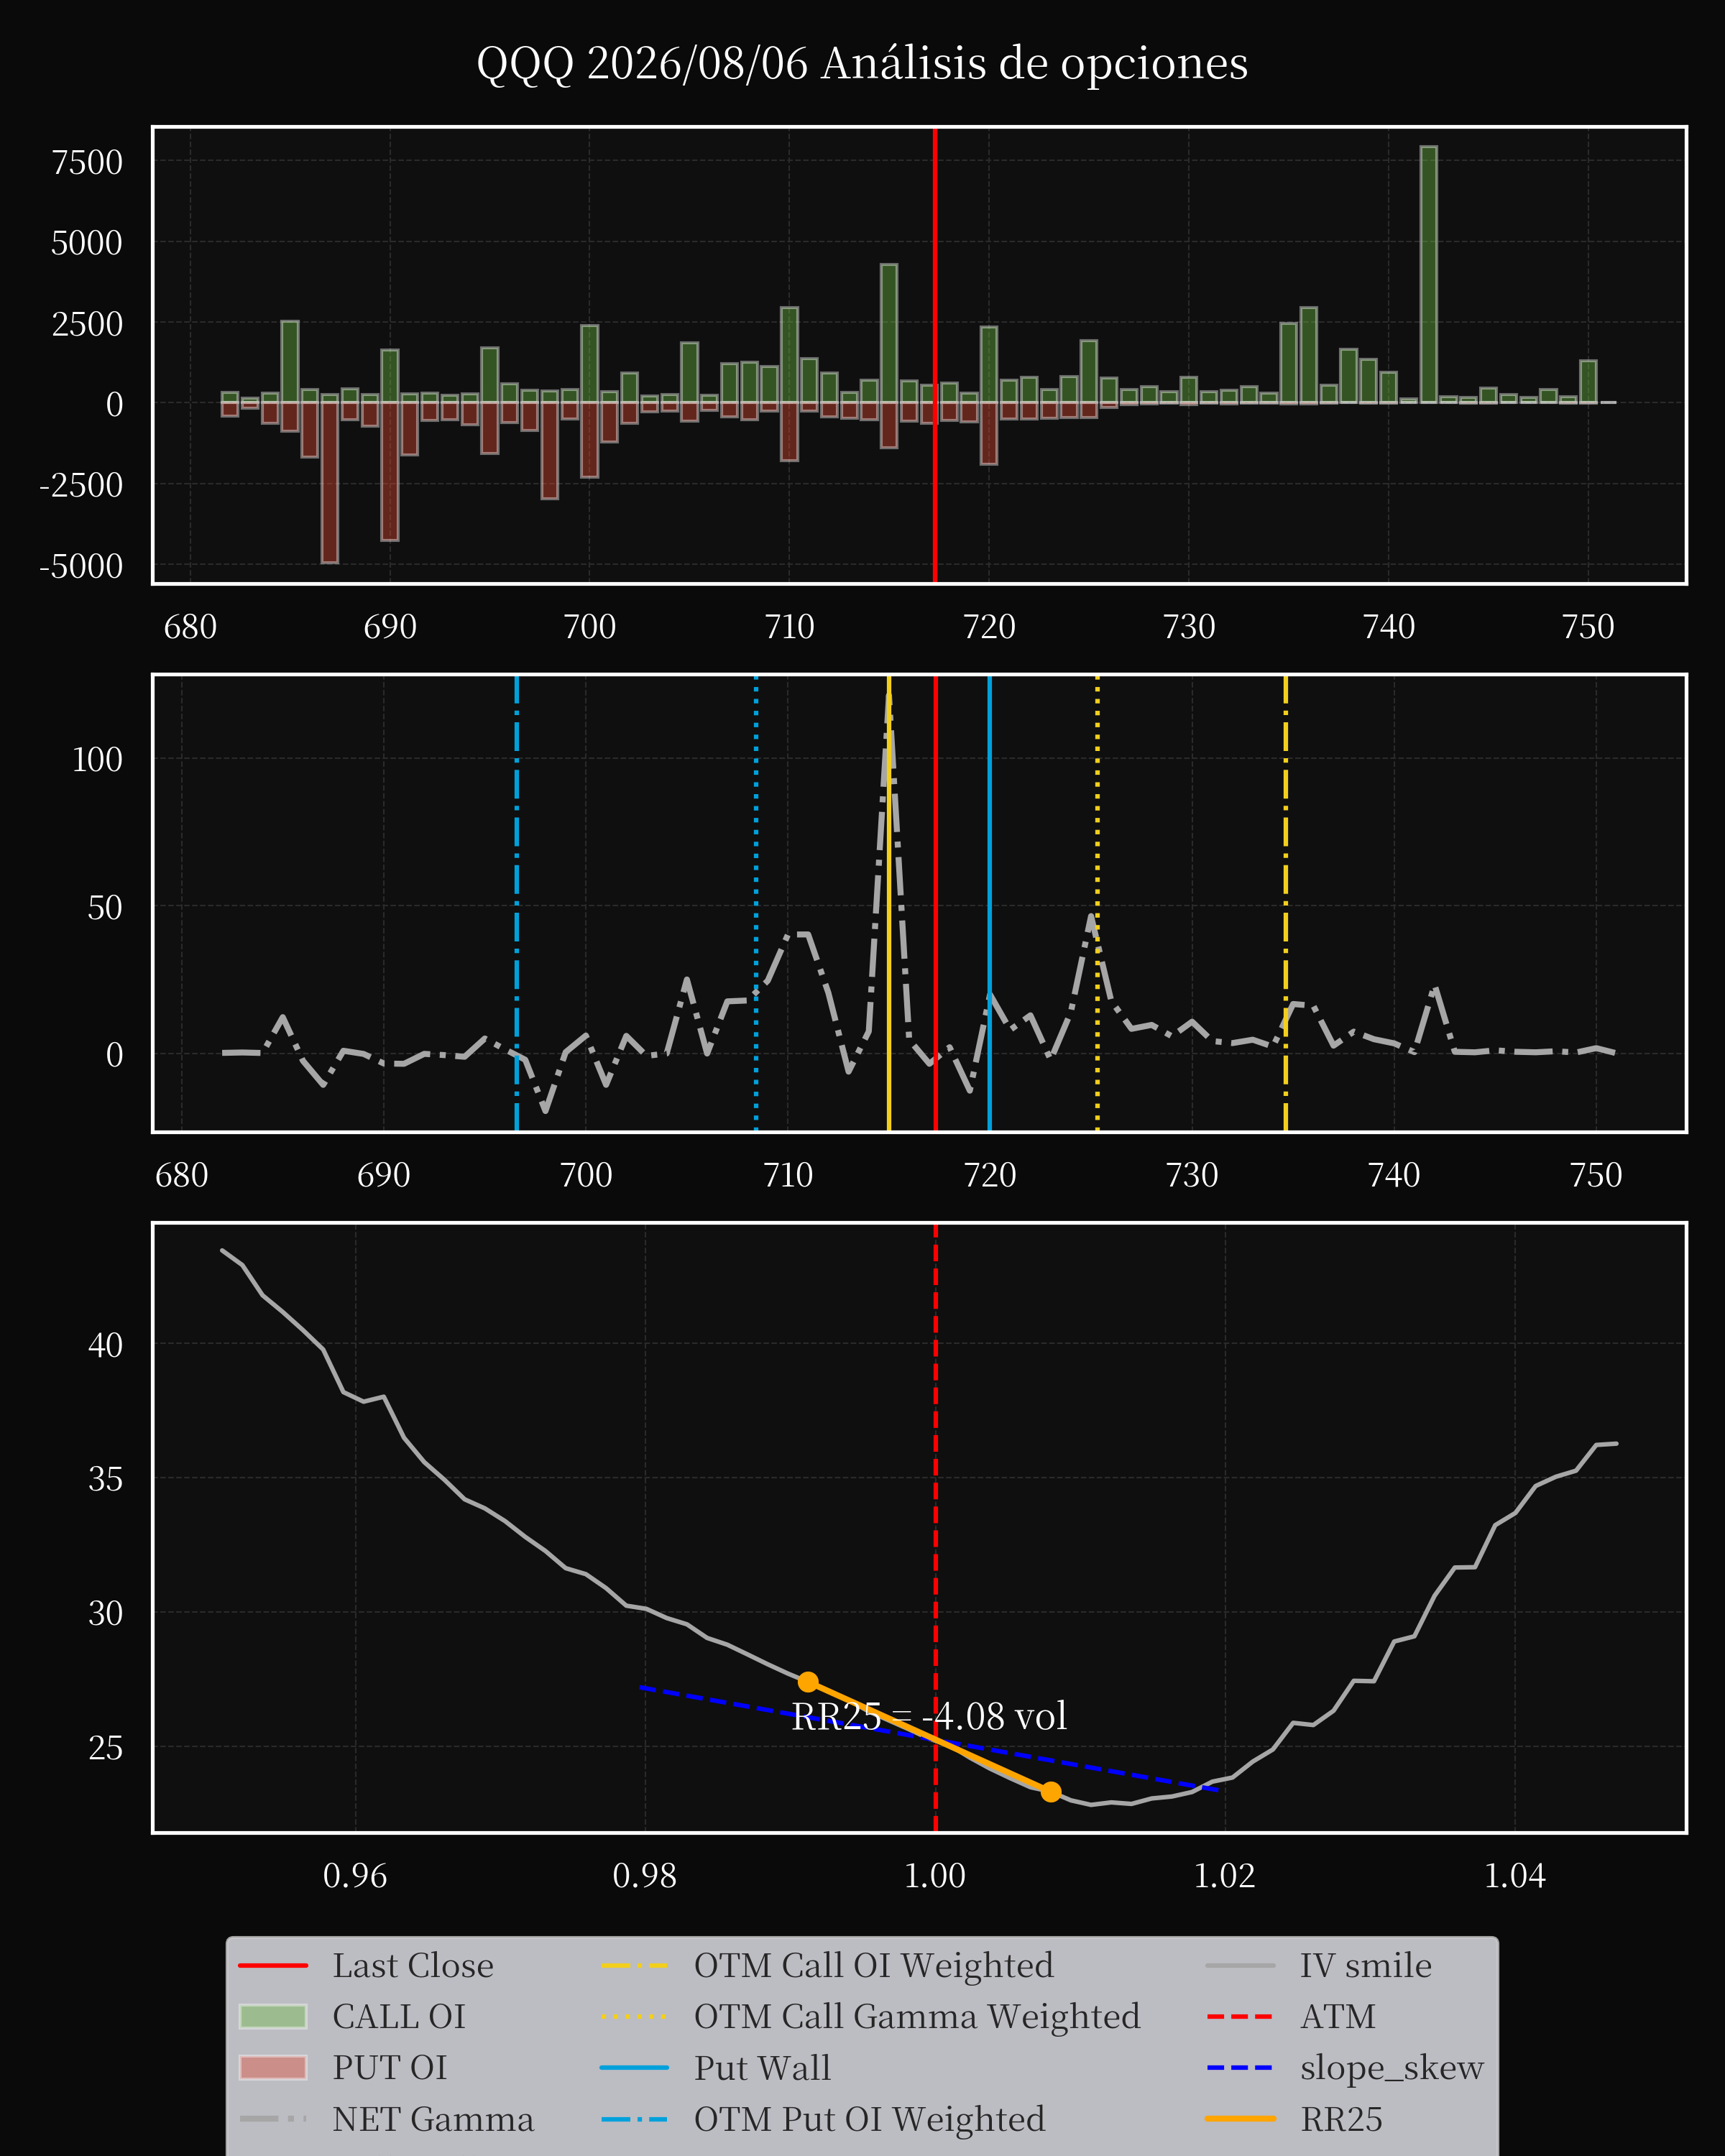Click the 'ATM' legend label
Screen dimensions: 1725x2156
(1338, 2017)
